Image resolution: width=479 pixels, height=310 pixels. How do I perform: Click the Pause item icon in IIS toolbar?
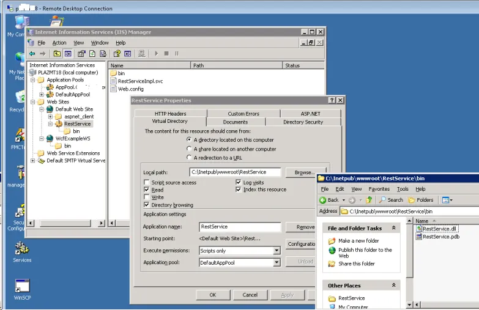[x=177, y=54]
